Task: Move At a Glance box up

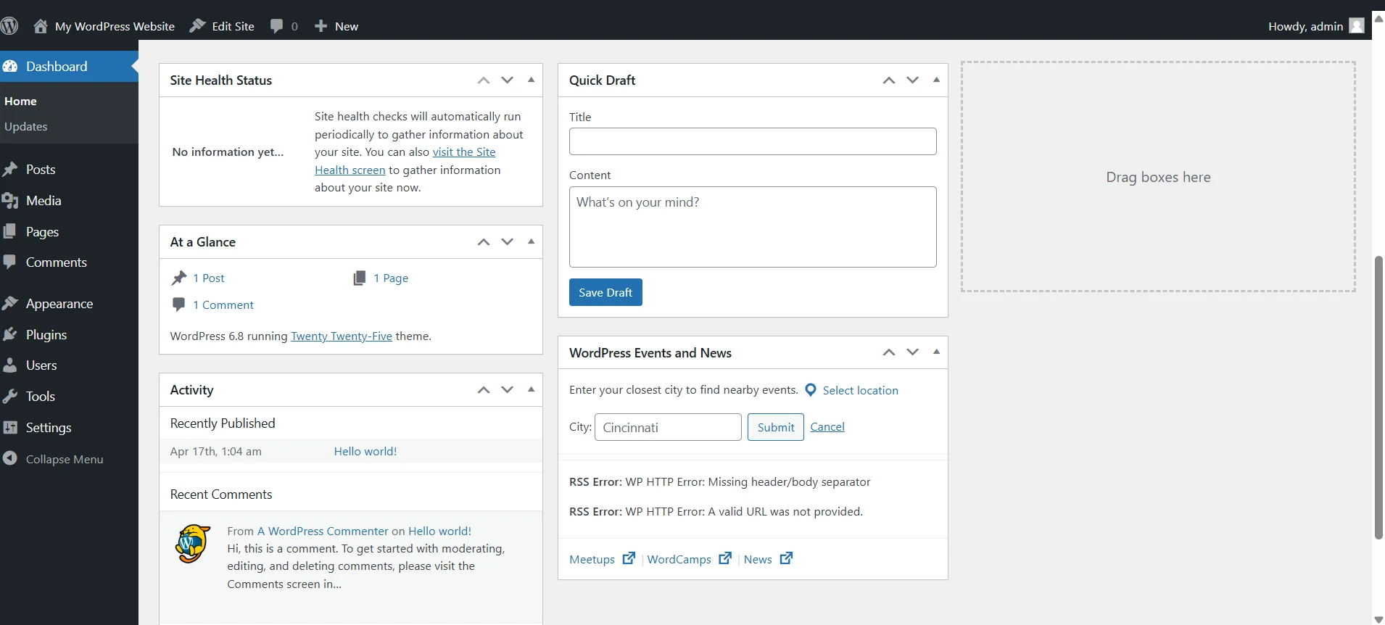Action: click(484, 242)
